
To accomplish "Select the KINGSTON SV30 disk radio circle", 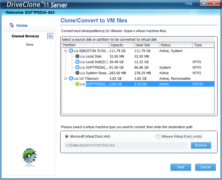I will click(x=71, y=51).
